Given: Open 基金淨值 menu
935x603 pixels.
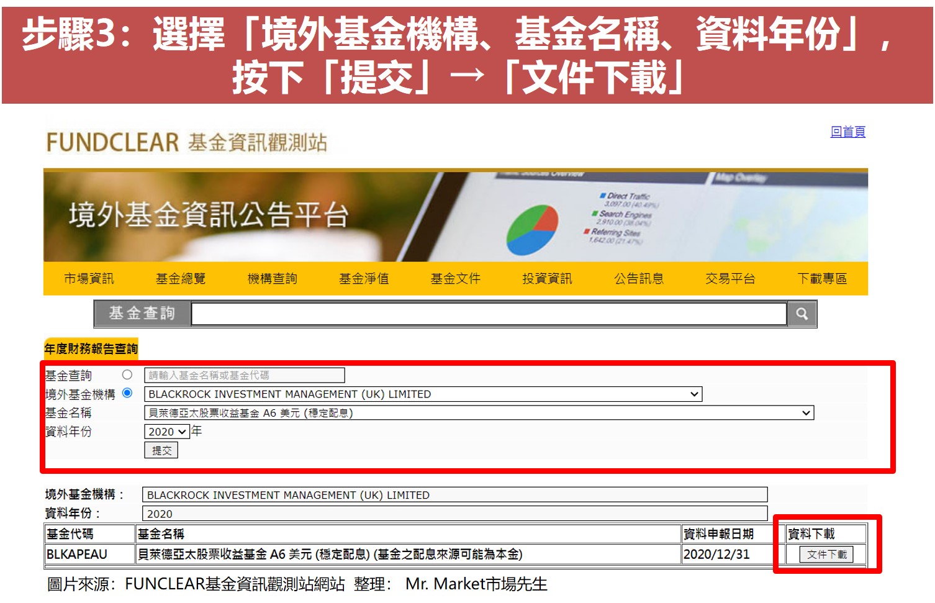Looking at the screenshot, I should point(364,279).
